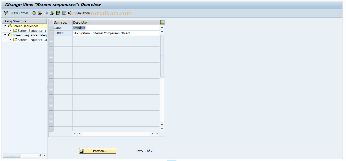
Task: Click the Scrn seq. column header
Action: tap(63, 22)
